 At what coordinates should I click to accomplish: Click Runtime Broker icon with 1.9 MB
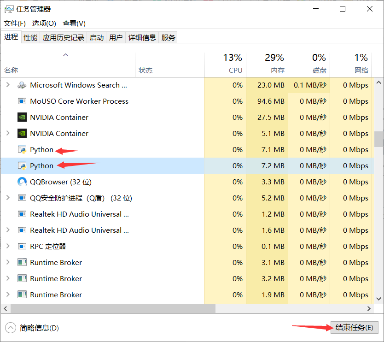[x=22, y=295]
